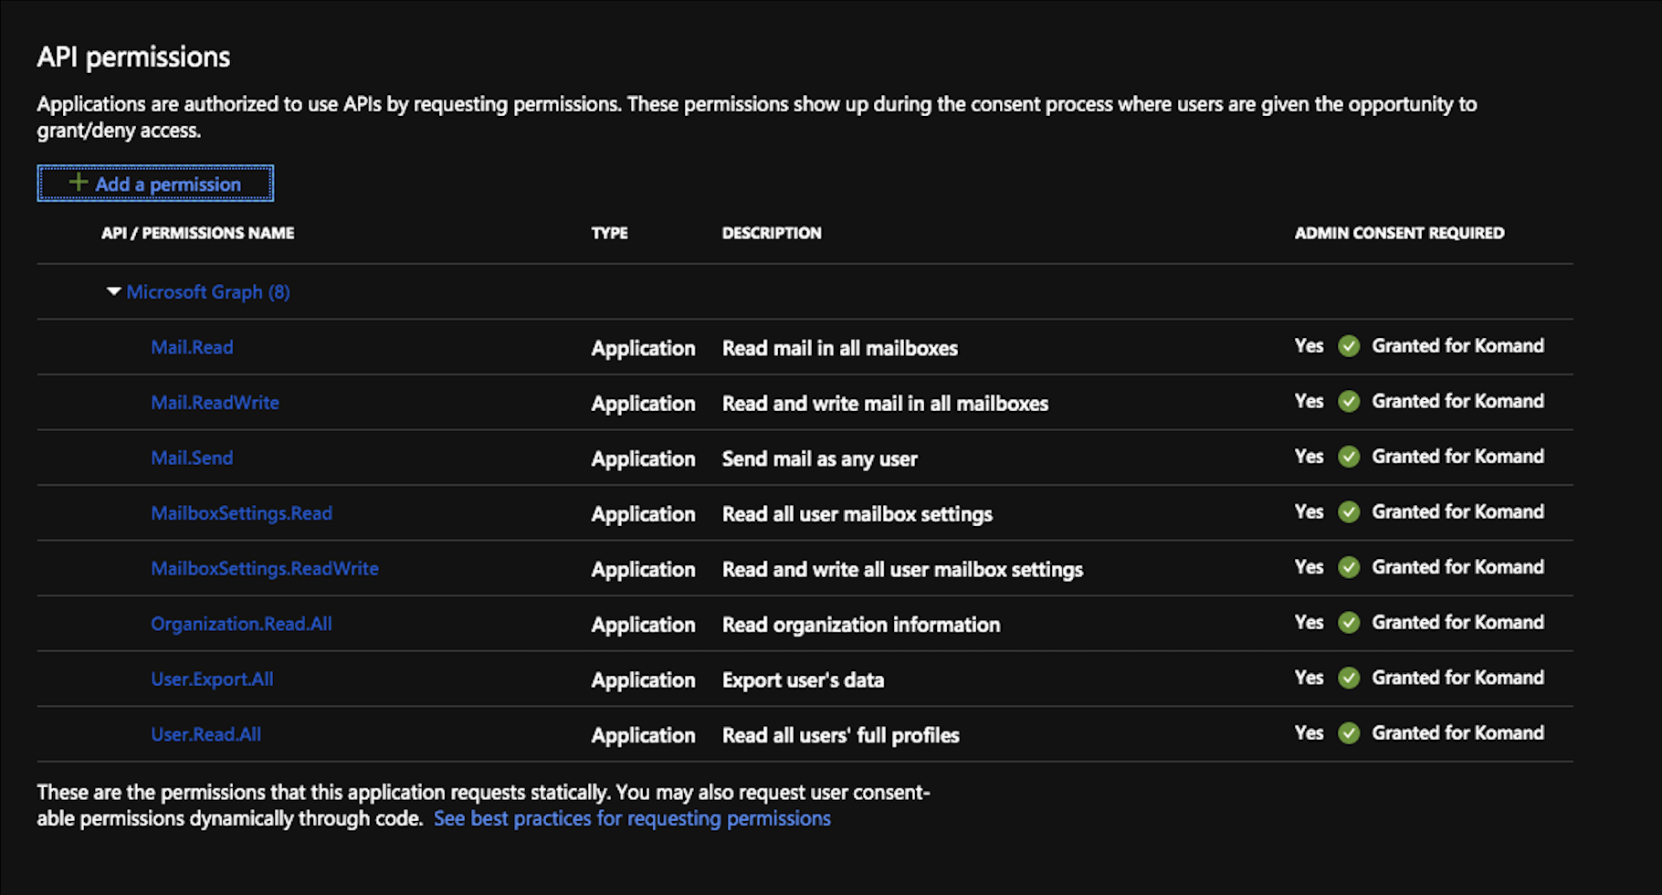This screenshot has width=1662, height=895.
Task: Click the granted checkmark in Organization.Read.All row
Action: [1349, 623]
